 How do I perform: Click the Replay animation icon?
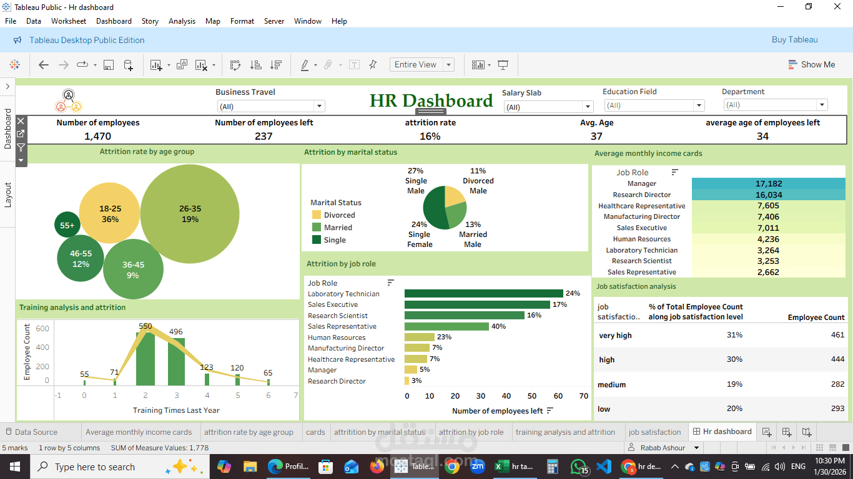click(x=82, y=64)
